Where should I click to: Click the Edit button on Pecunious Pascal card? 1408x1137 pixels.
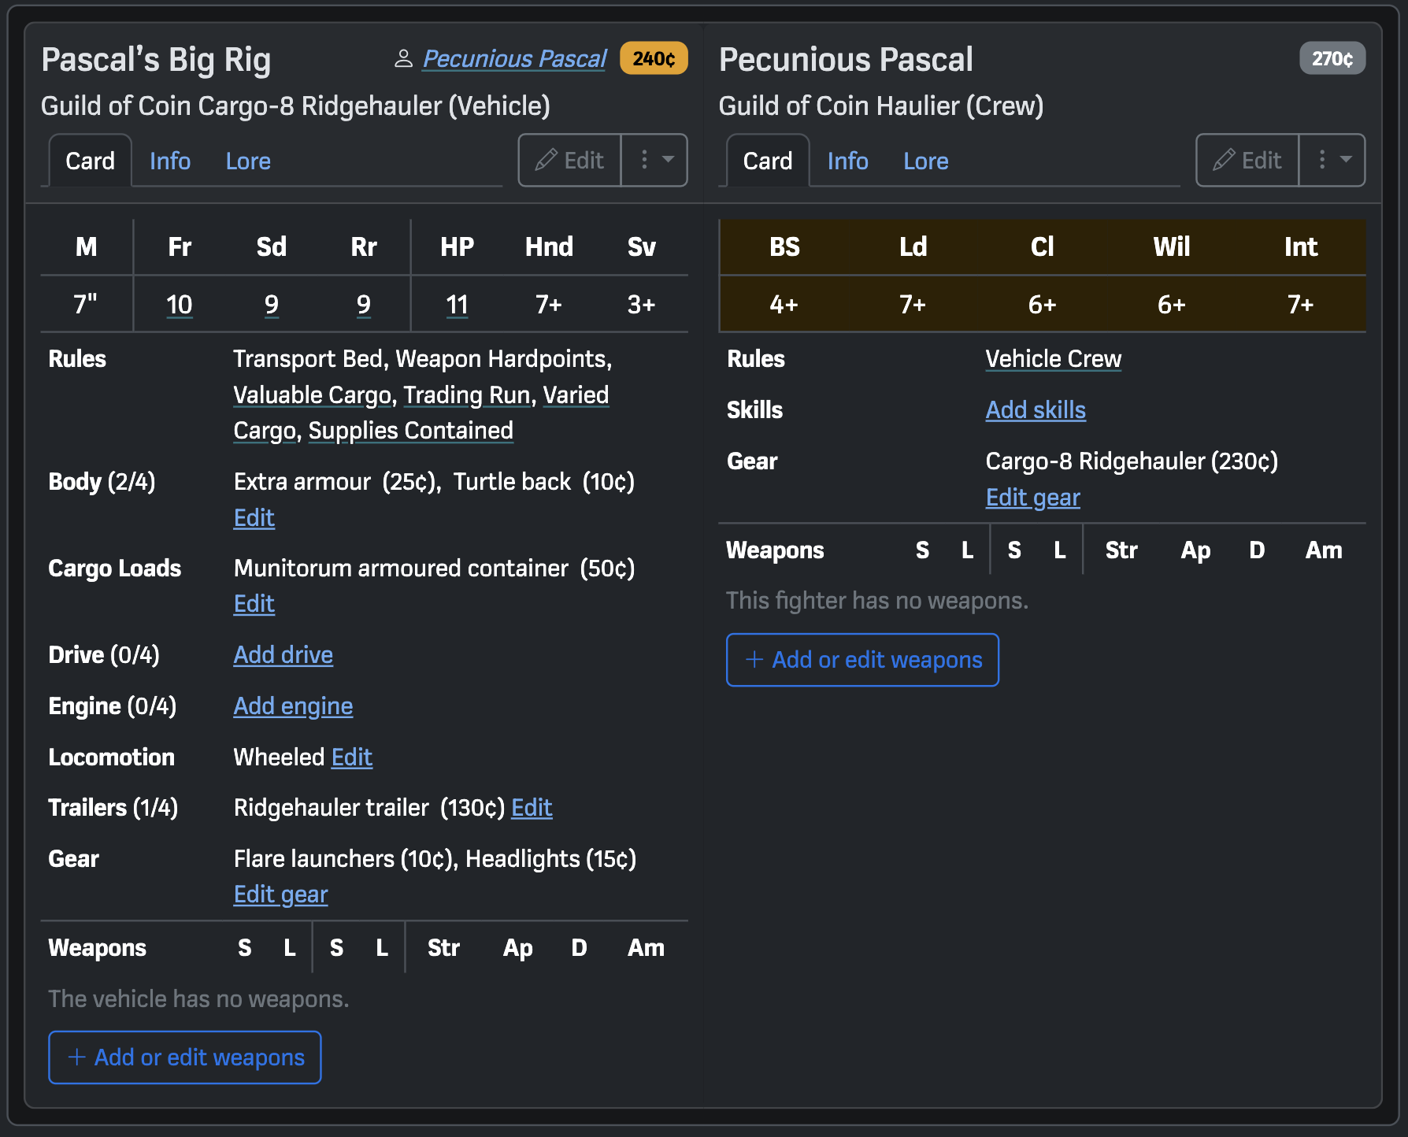[x=1247, y=161]
